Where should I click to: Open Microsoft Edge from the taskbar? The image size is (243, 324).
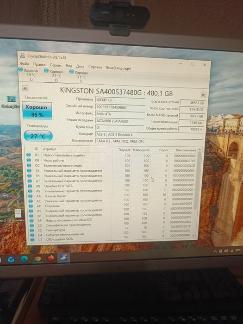click(x=25, y=259)
